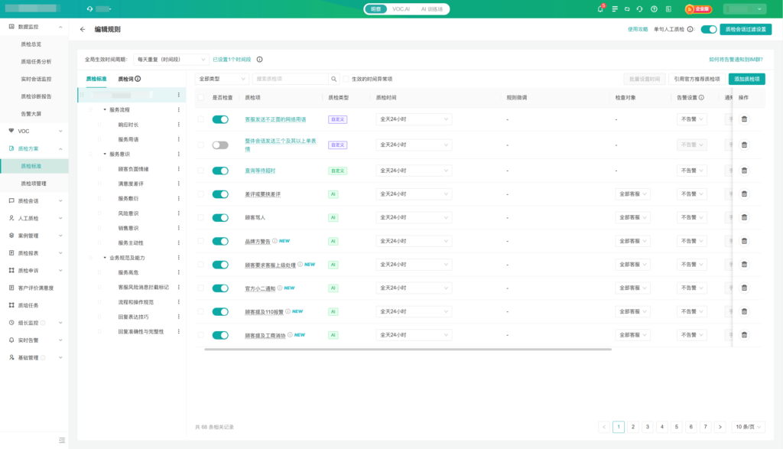783x449 pixels.
Task: Open the notification bell in header
Action: (x=600, y=9)
